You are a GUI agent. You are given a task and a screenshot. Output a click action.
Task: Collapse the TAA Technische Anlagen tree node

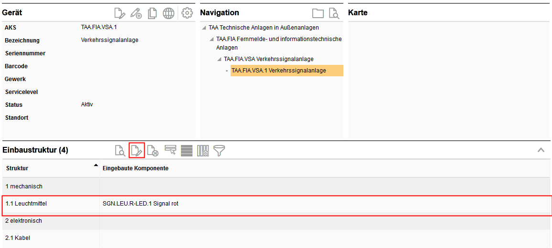click(204, 28)
